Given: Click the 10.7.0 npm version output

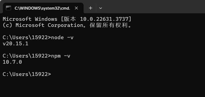Looking at the screenshot, I should click(x=12, y=62).
